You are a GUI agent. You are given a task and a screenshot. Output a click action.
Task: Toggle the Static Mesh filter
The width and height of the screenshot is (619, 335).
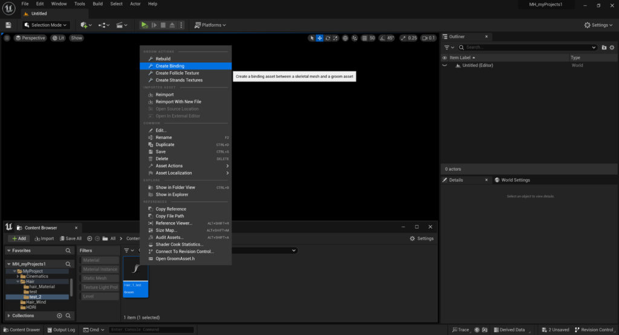99,278
